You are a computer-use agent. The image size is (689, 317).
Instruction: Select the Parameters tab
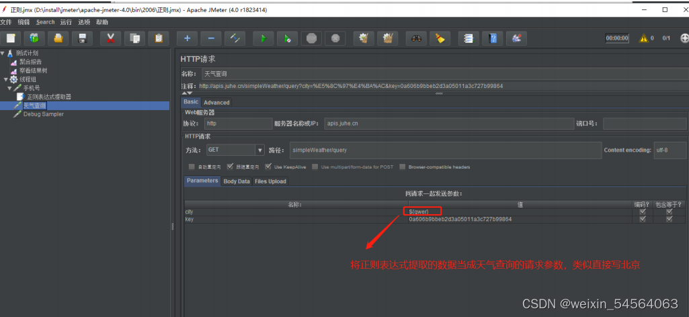coord(202,181)
